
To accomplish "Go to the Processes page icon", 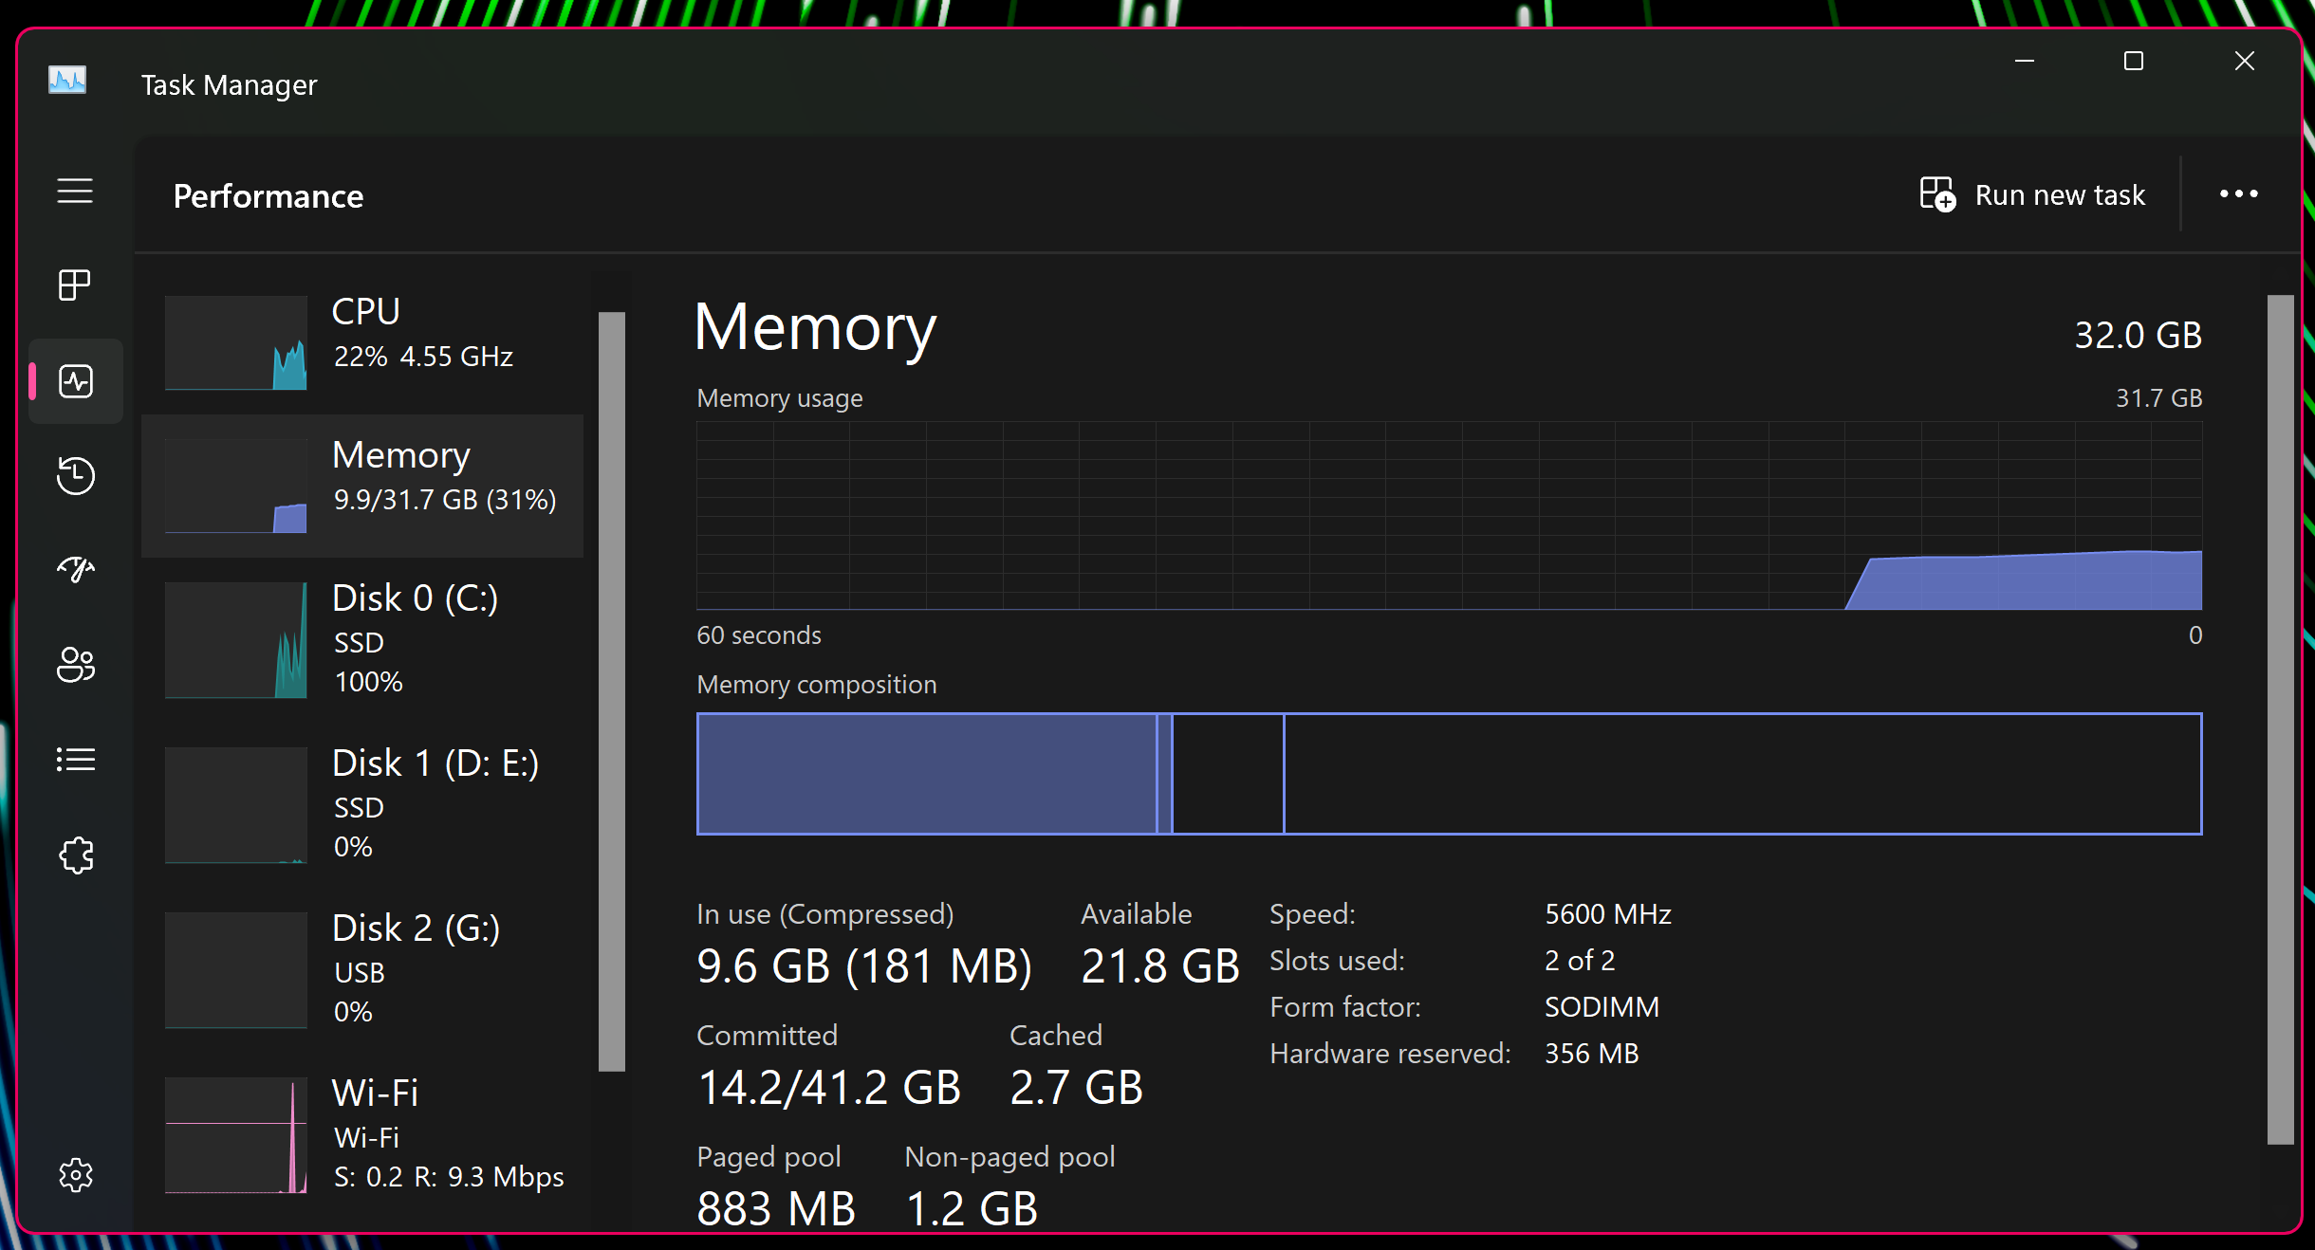I will (x=75, y=285).
